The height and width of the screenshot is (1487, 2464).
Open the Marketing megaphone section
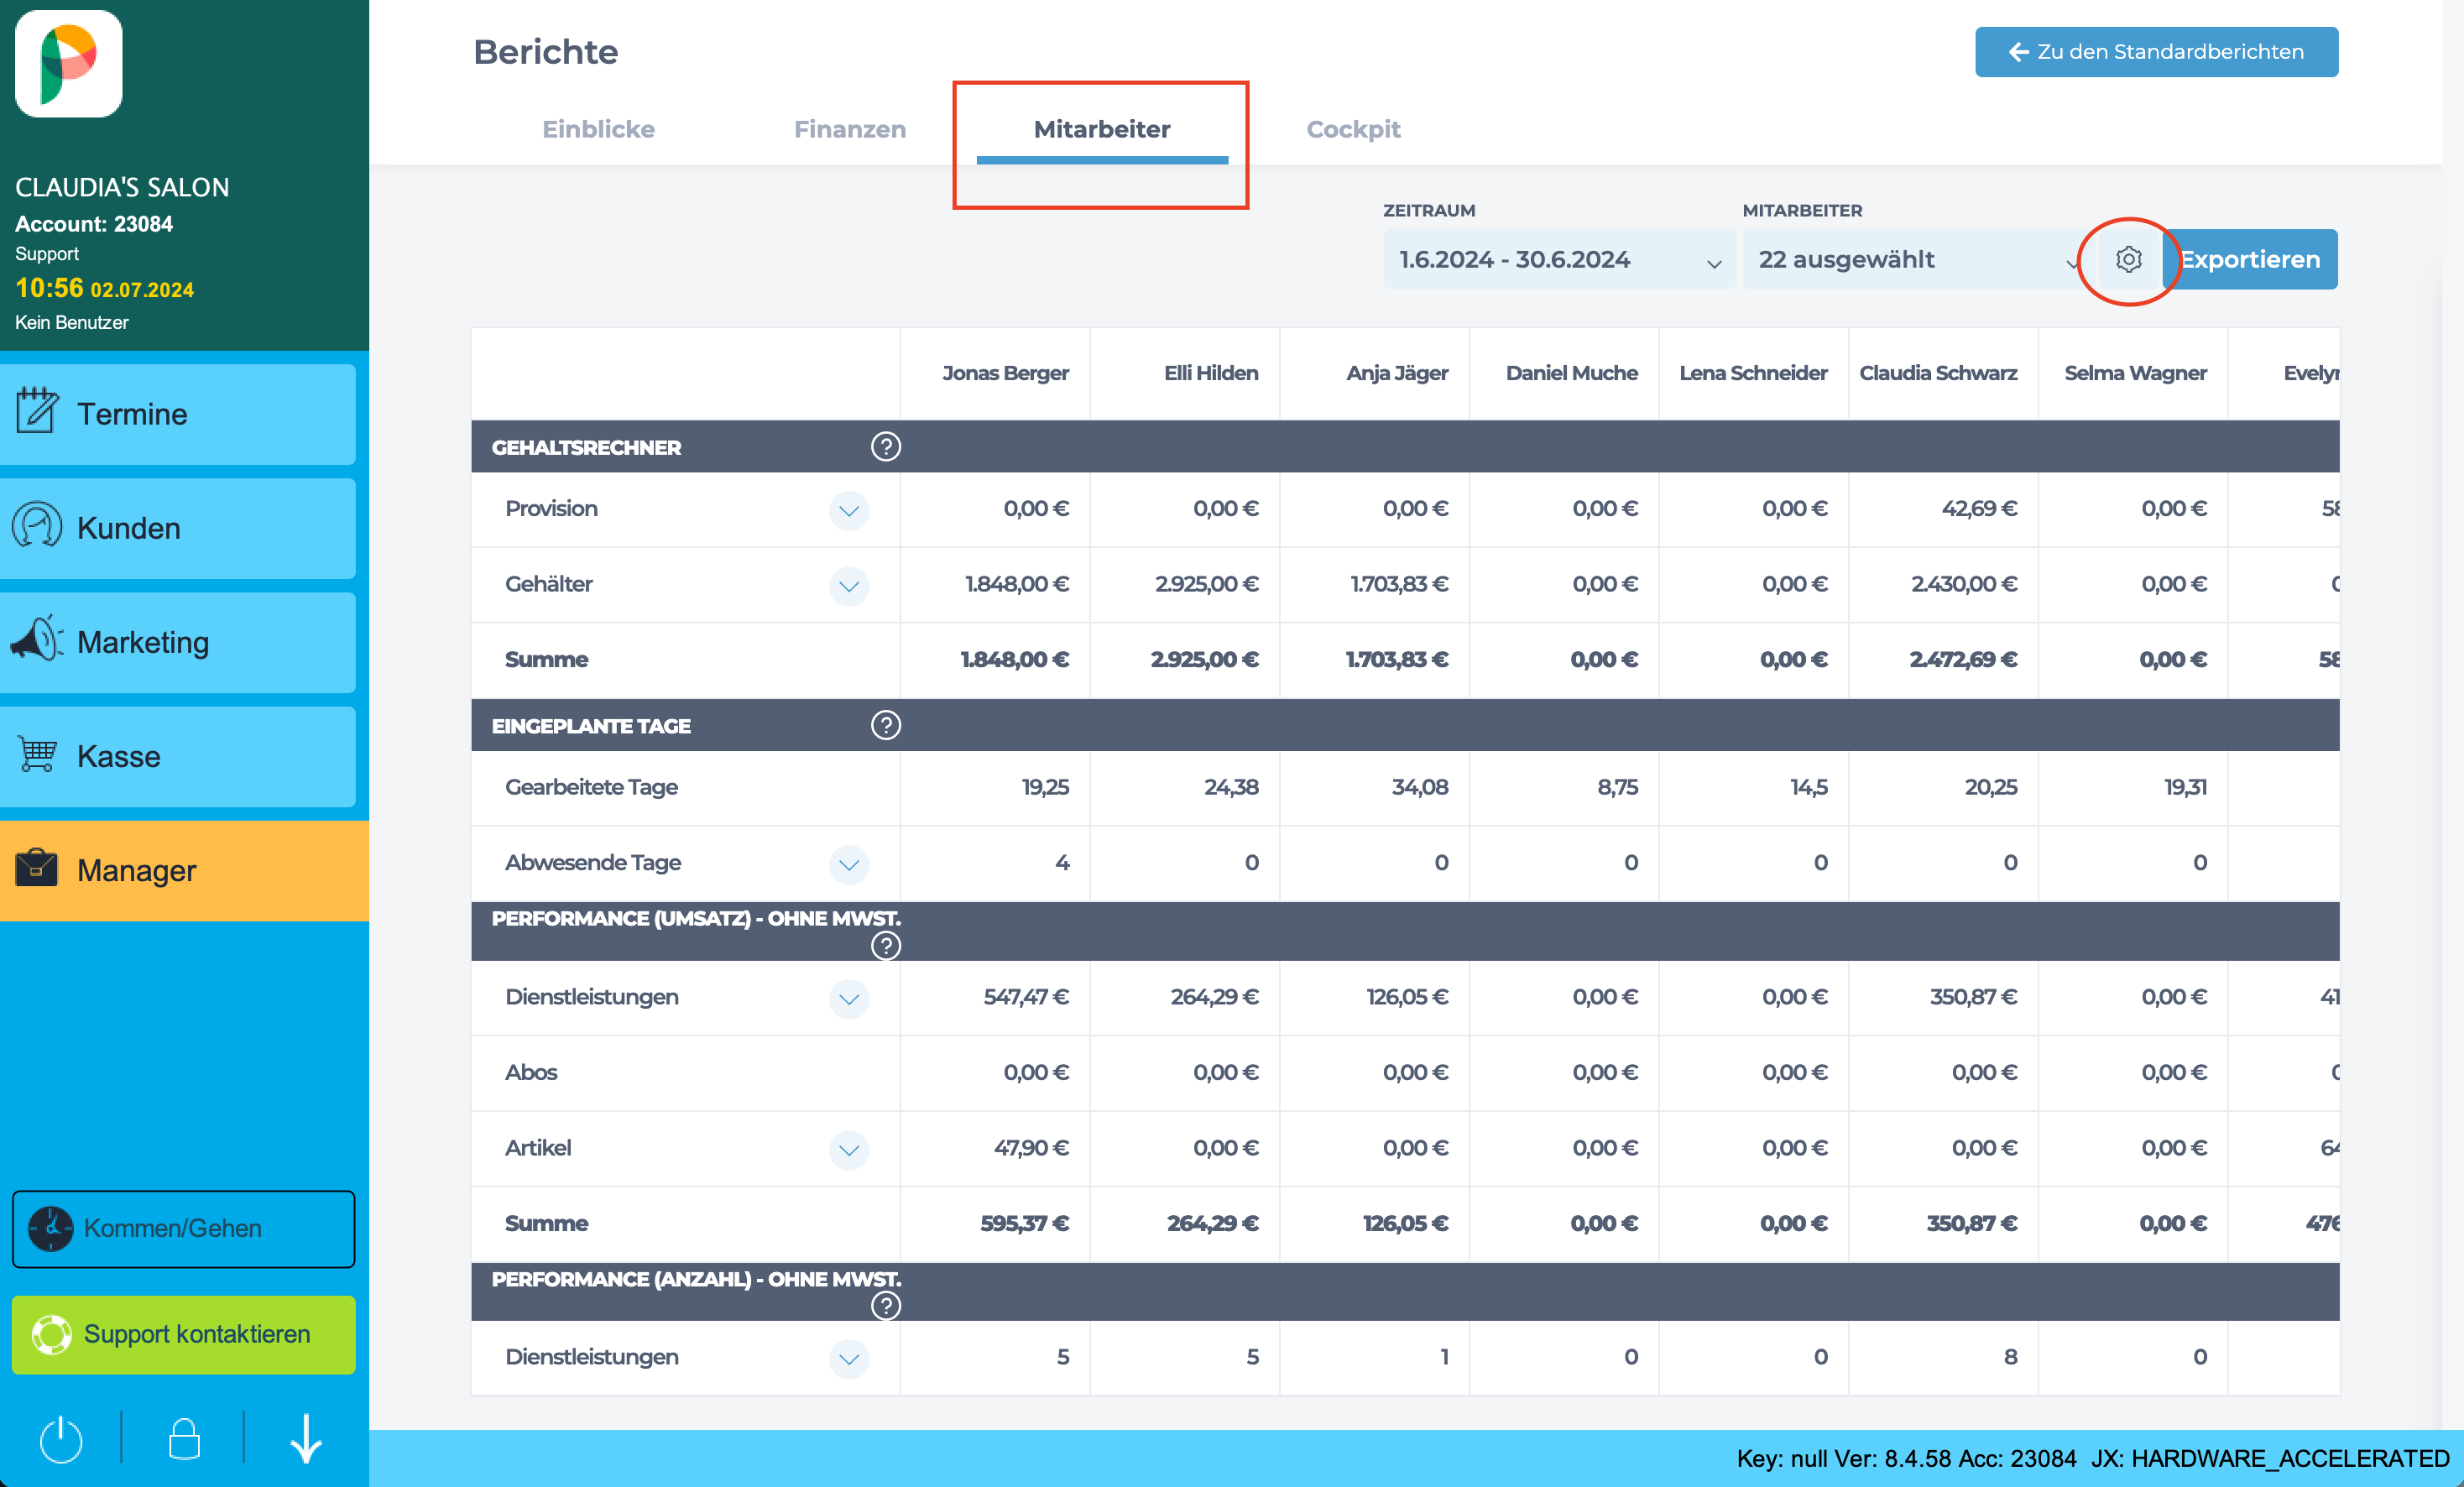coord(178,642)
